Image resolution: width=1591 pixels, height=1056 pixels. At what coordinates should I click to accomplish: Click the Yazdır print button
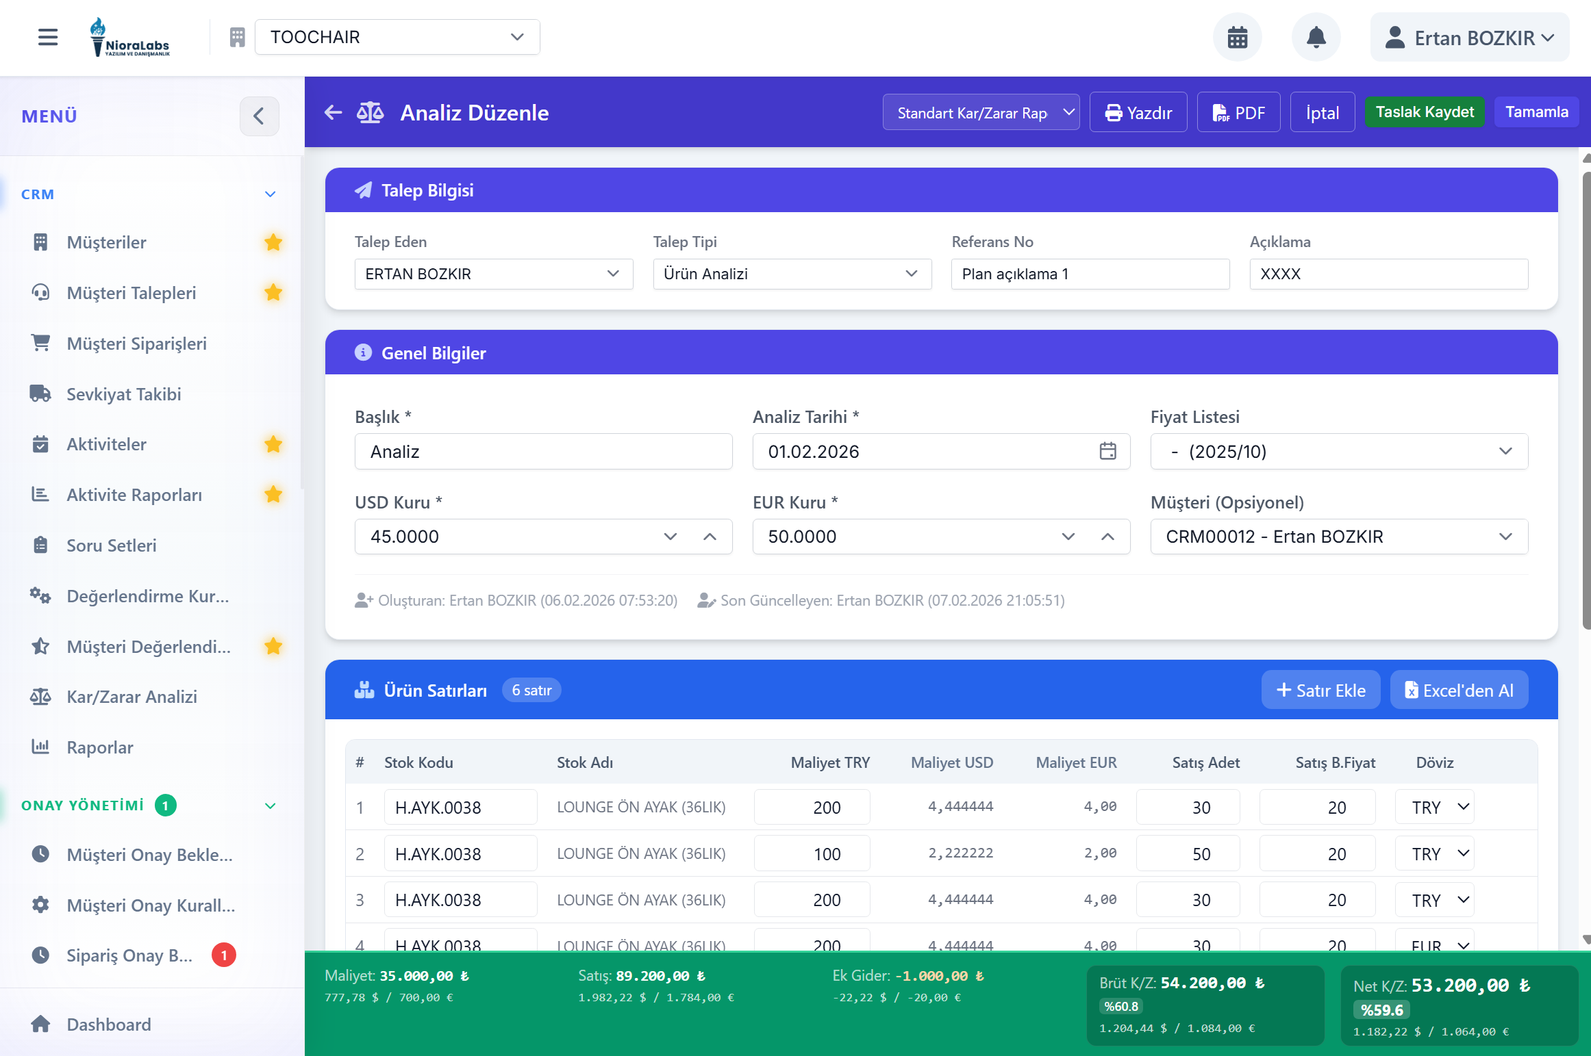point(1138,112)
